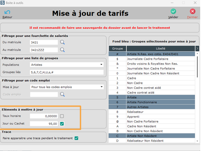Select row Journaliste Non Cadre Non Résident
Viewport: 201px width, 152px height.
click(152, 73)
